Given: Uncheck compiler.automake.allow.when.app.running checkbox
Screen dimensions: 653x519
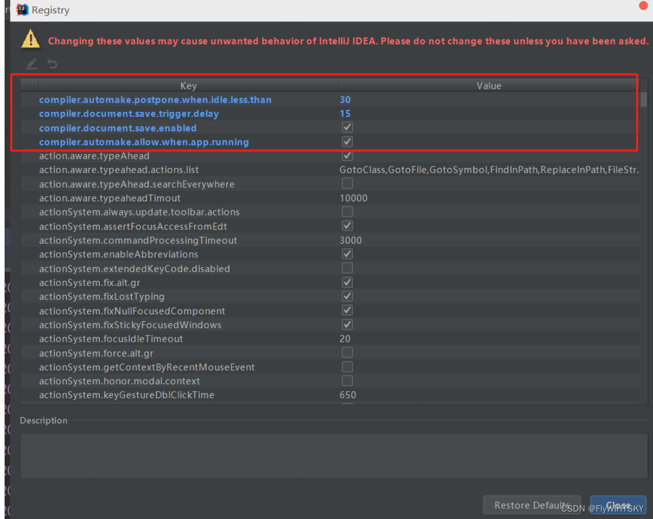Looking at the screenshot, I should pos(347,142).
